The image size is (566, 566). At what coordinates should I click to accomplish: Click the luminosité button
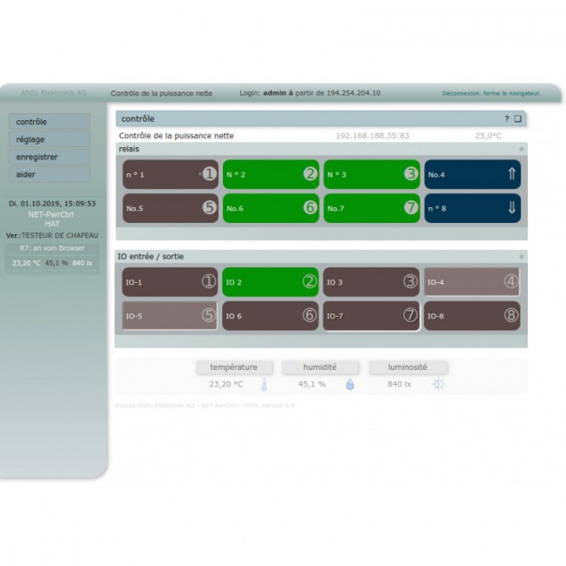pos(408,367)
